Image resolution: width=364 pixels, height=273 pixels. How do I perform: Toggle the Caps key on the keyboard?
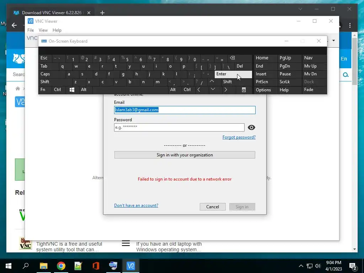coord(52,74)
